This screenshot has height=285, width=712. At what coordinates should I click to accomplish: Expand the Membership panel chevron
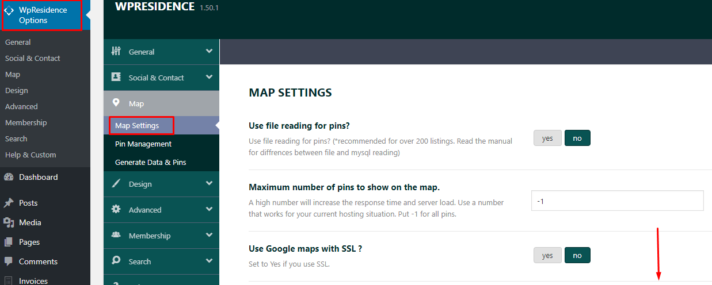click(208, 235)
